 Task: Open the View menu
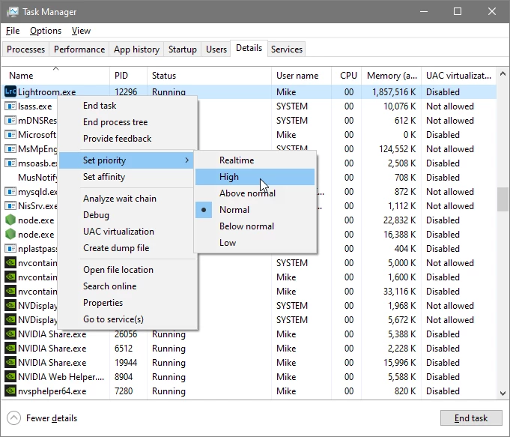click(81, 31)
